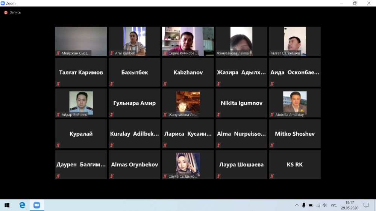Click the Запись recording label
This screenshot has width=376, height=211.
[x=15, y=12]
